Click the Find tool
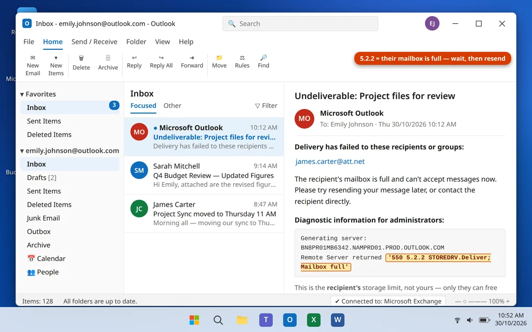Screen dimensions: 532x332 pyautogui.click(x=263, y=62)
